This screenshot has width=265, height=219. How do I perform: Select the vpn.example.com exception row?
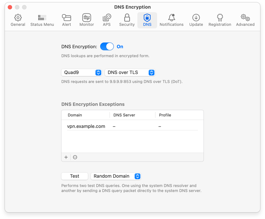tap(86, 126)
